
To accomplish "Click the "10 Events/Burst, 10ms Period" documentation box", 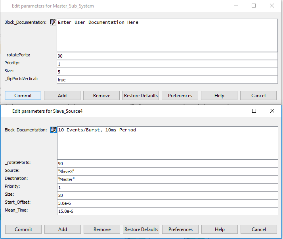I will tap(167, 143).
